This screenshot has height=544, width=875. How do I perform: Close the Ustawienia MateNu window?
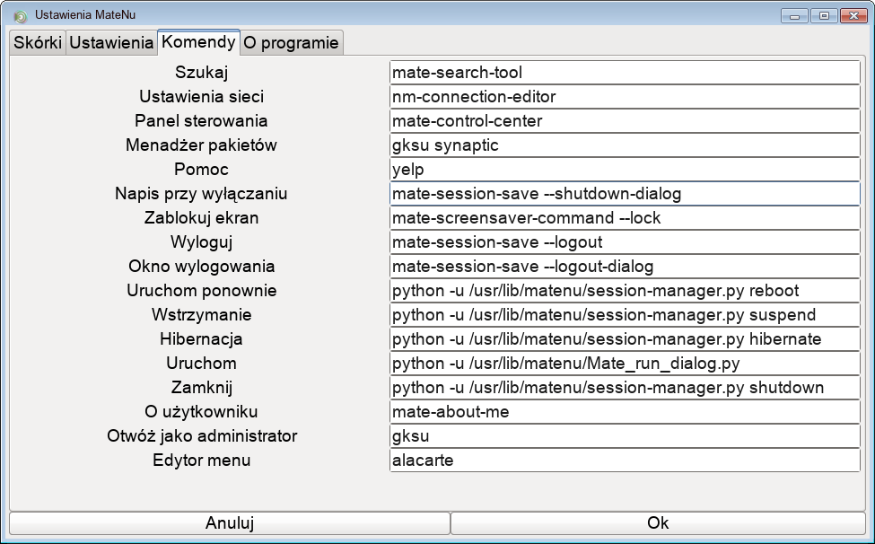click(x=853, y=15)
